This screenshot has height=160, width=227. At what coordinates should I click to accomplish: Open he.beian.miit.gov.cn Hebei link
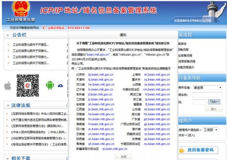pos(101,84)
